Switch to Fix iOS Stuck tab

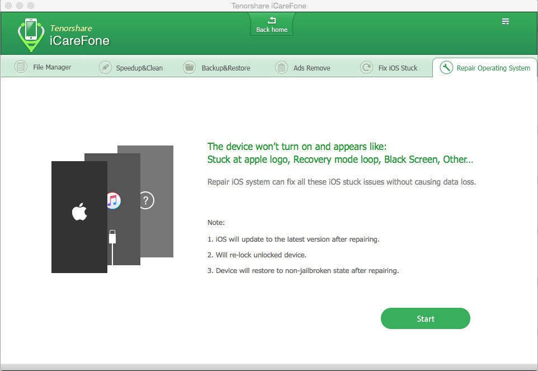[x=389, y=68]
